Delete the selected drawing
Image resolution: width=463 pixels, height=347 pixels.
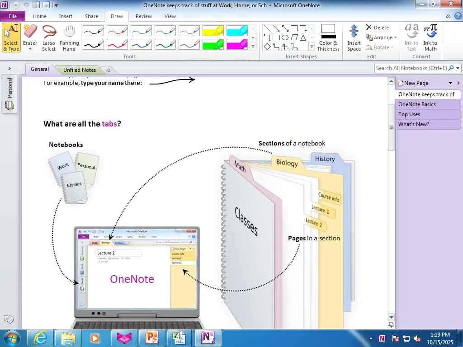click(378, 28)
